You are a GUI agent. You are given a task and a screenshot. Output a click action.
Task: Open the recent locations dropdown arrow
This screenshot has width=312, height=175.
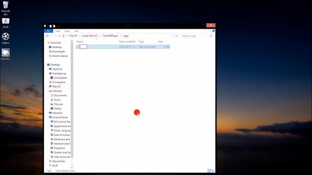tap(56, 35)
